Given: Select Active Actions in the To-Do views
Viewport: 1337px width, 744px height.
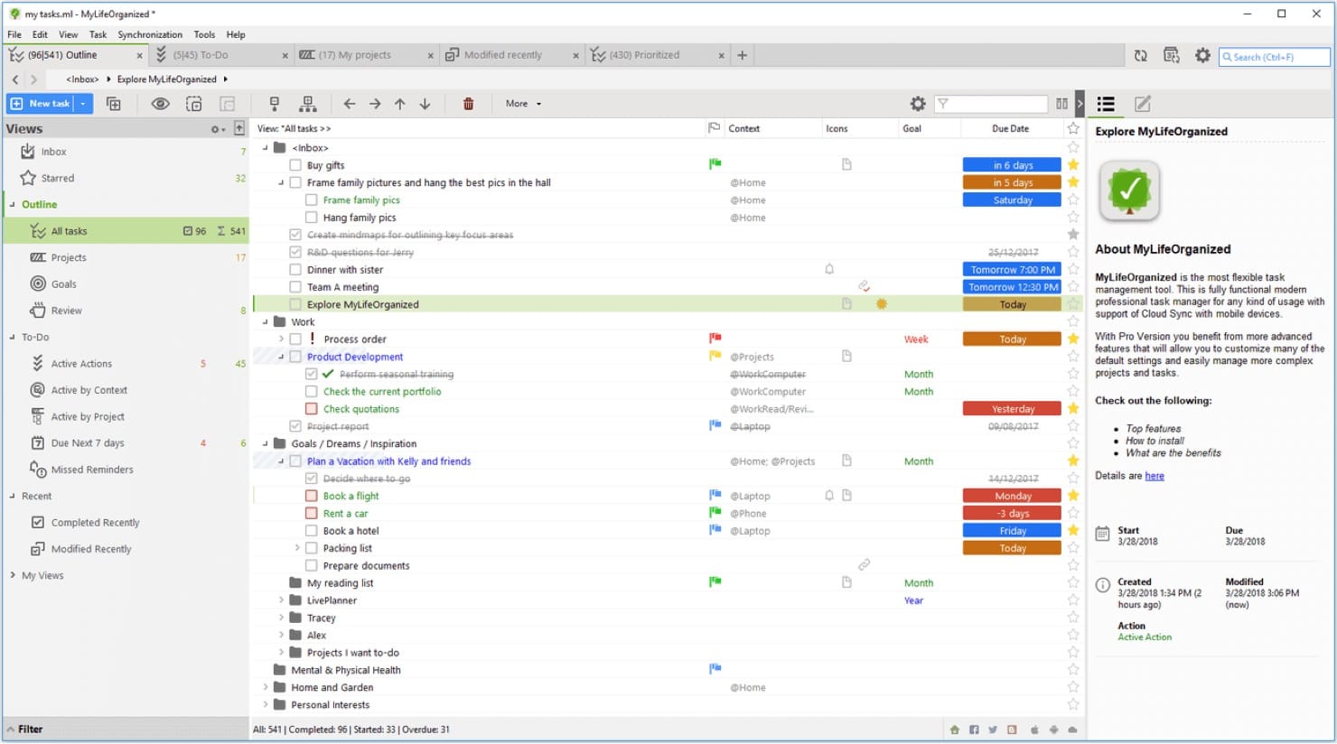Looking at the screenshot, I should [80, 363].
